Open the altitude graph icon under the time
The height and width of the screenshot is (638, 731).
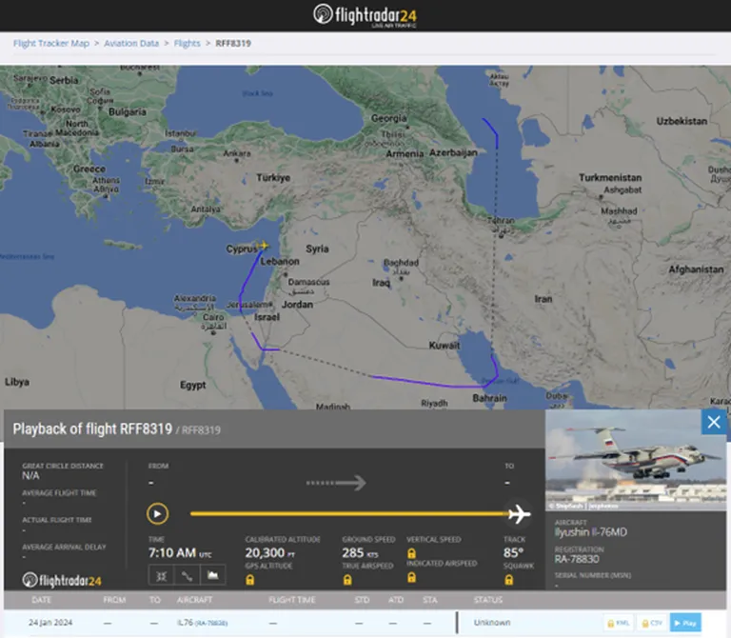tap(212, 575)
